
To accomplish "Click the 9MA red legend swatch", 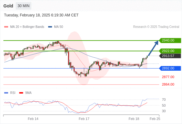I will pyautogui.click(x=21, y=93).
